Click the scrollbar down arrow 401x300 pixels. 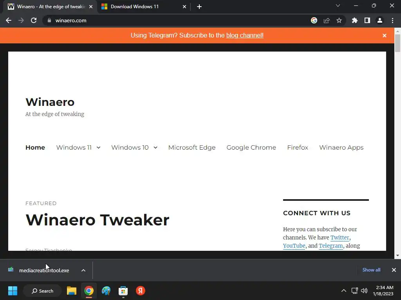397,255
